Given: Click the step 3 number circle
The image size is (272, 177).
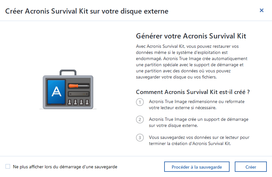Looking at the screenshot, I should (140, 138).
